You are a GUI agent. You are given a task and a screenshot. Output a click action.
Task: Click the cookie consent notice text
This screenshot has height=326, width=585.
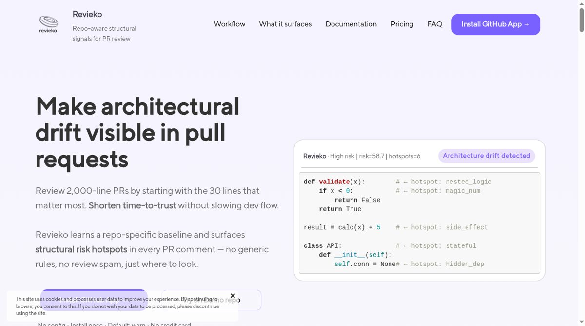pos(117,306)
